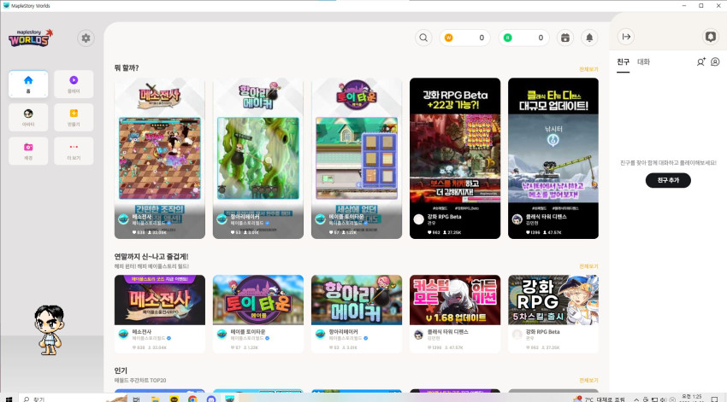The image size is (727, 402).
Task: Open the green R coin balance
Action: 524,38
